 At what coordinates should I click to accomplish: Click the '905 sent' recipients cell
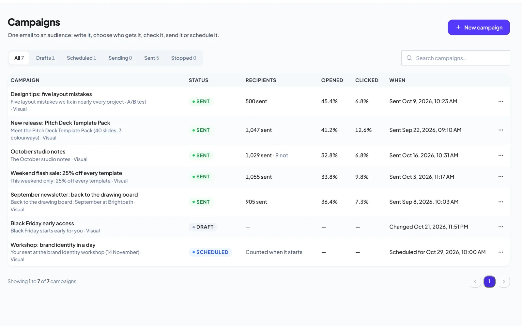(256, 202)
